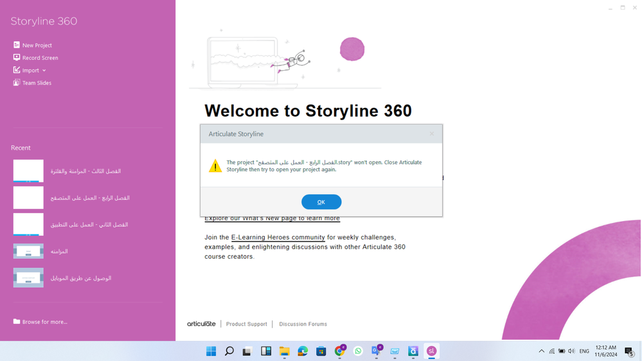This screenshot has width=642, height=361.
Task: Open the Discussion Forums link
Action: [303, 324]
